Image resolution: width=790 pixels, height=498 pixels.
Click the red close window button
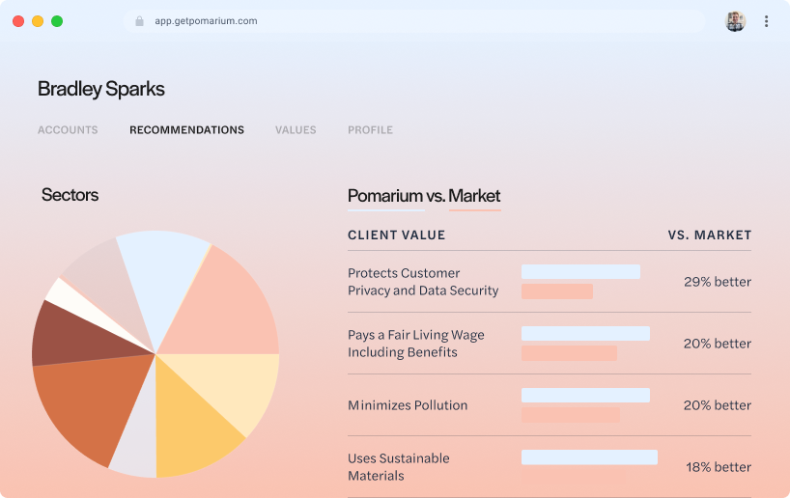pyautogui.click(x=18, y=21)
